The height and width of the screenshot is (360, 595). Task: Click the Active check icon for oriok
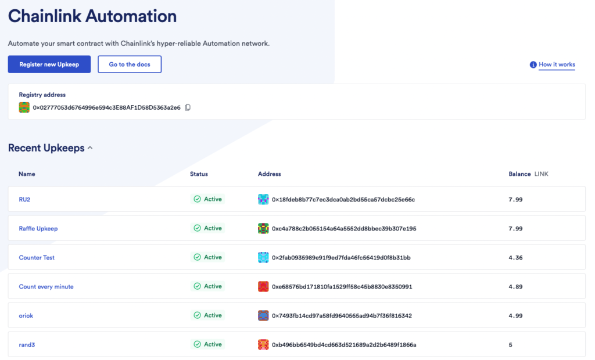point(198,315)
